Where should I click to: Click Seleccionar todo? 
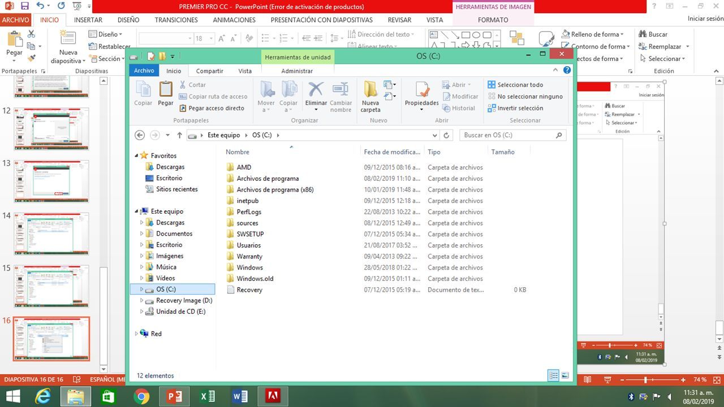click(x=515, y=85)
